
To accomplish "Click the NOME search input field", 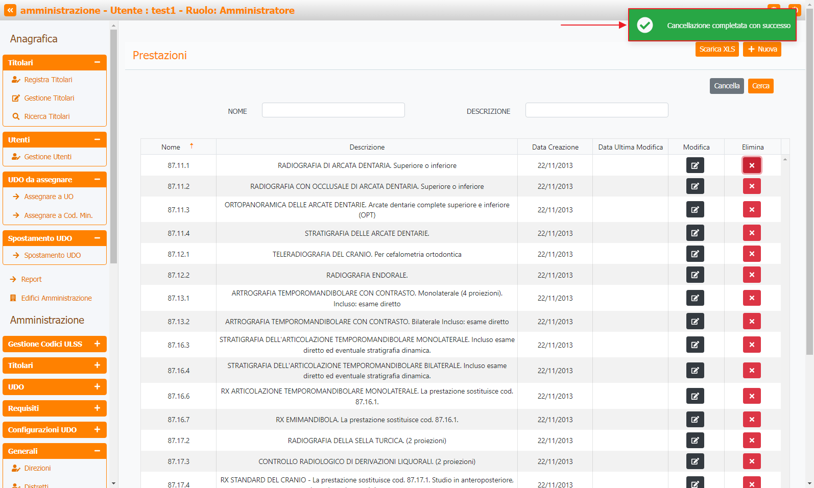I will point(333,110).
